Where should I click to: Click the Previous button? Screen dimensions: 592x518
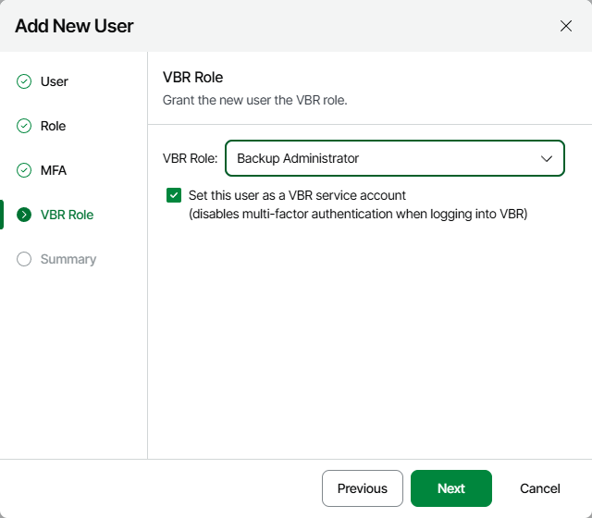click(x=363, y=488)
